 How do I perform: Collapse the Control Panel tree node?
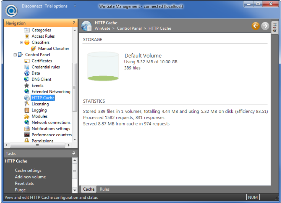[x=15, y=55]
